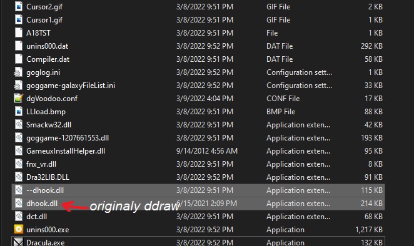Select the file named Cursor1.gif
Image resolution: width=414 pixels, height=246 pixels.
44,20
